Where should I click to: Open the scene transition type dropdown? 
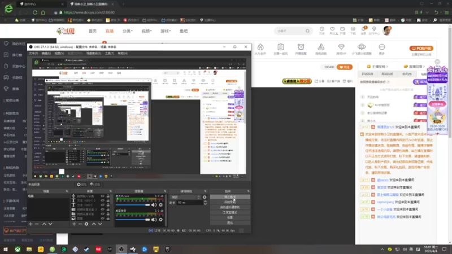tap(185, 197)
